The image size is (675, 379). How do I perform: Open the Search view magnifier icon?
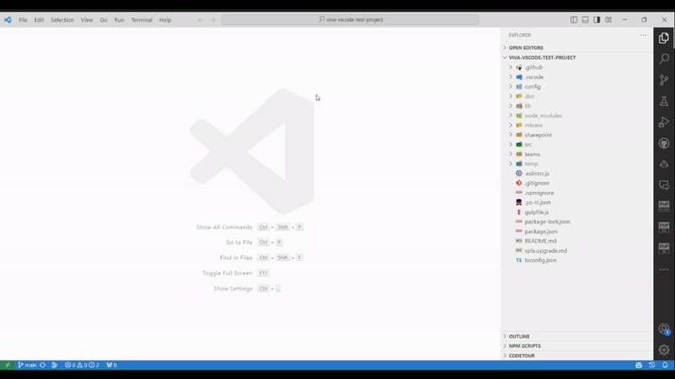pos(664,59)
